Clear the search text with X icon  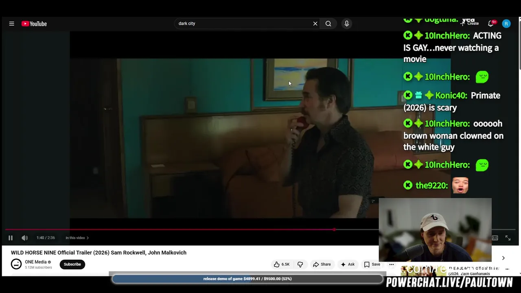coord(315,24)
